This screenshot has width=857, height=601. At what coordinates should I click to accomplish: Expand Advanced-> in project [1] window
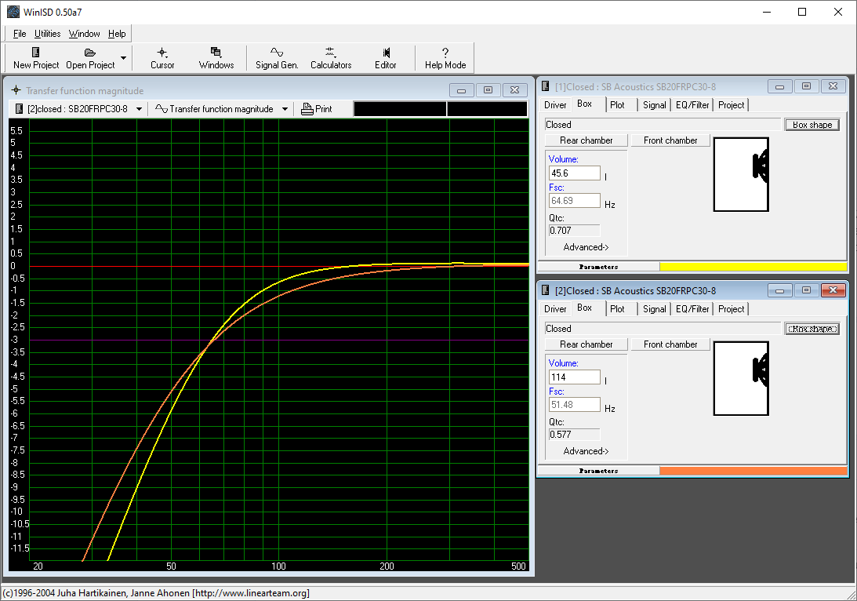point(586,247)
